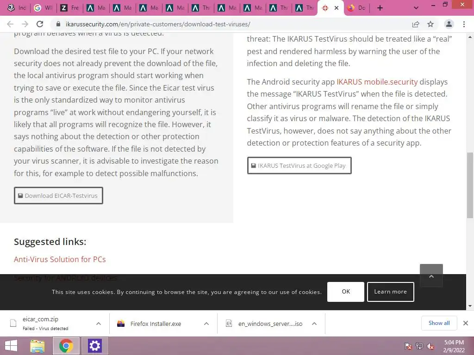View site security lock information
This screenshot has width=474, height=355.
point(59,24)
